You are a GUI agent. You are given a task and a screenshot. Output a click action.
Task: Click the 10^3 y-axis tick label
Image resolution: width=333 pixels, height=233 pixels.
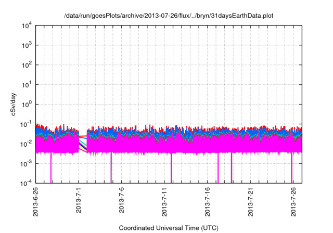pos(27,45)
